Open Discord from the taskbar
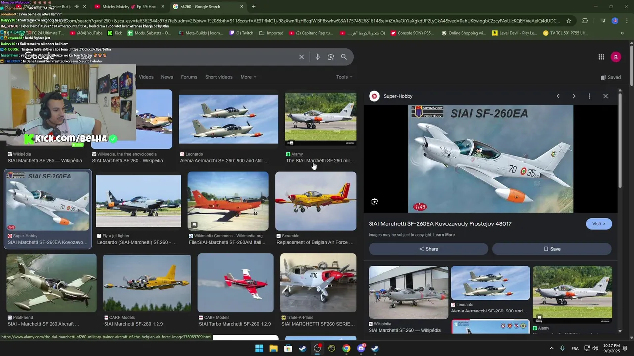 (361, 348)
